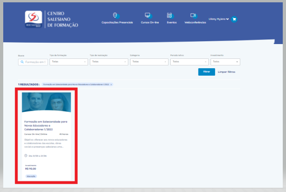
Task: Expand the Investimento dropdown
Action: (225, 62)
